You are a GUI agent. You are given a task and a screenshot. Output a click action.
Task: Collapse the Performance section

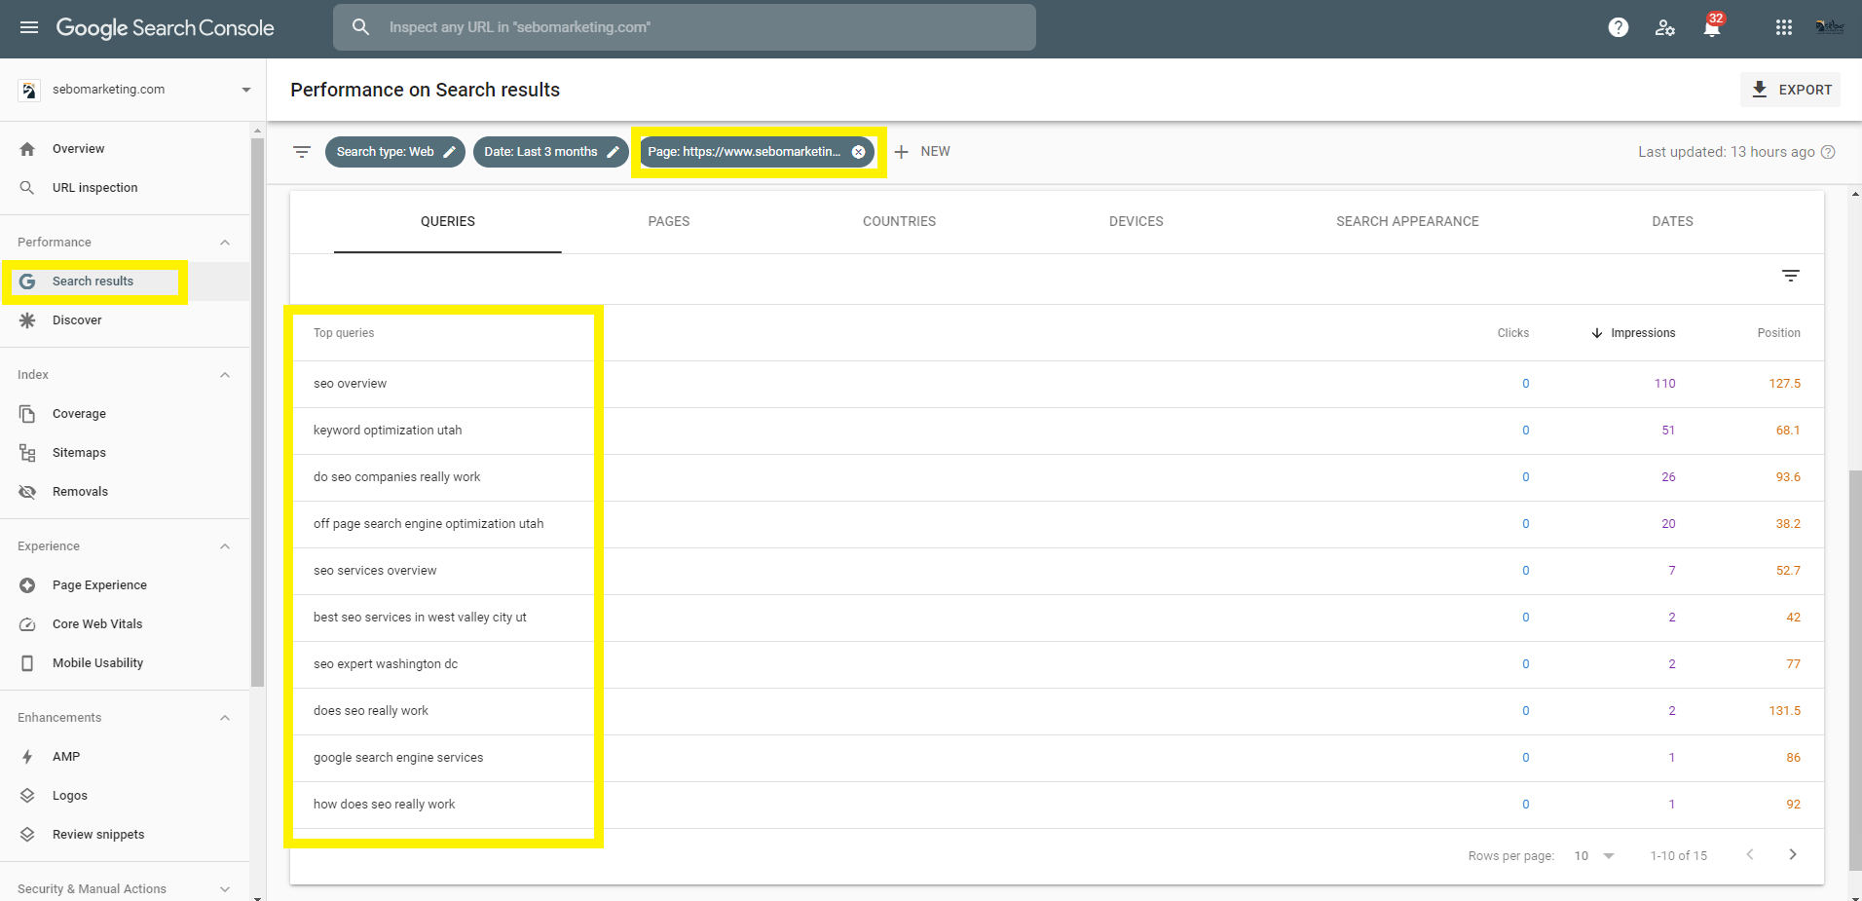point(225,243)
